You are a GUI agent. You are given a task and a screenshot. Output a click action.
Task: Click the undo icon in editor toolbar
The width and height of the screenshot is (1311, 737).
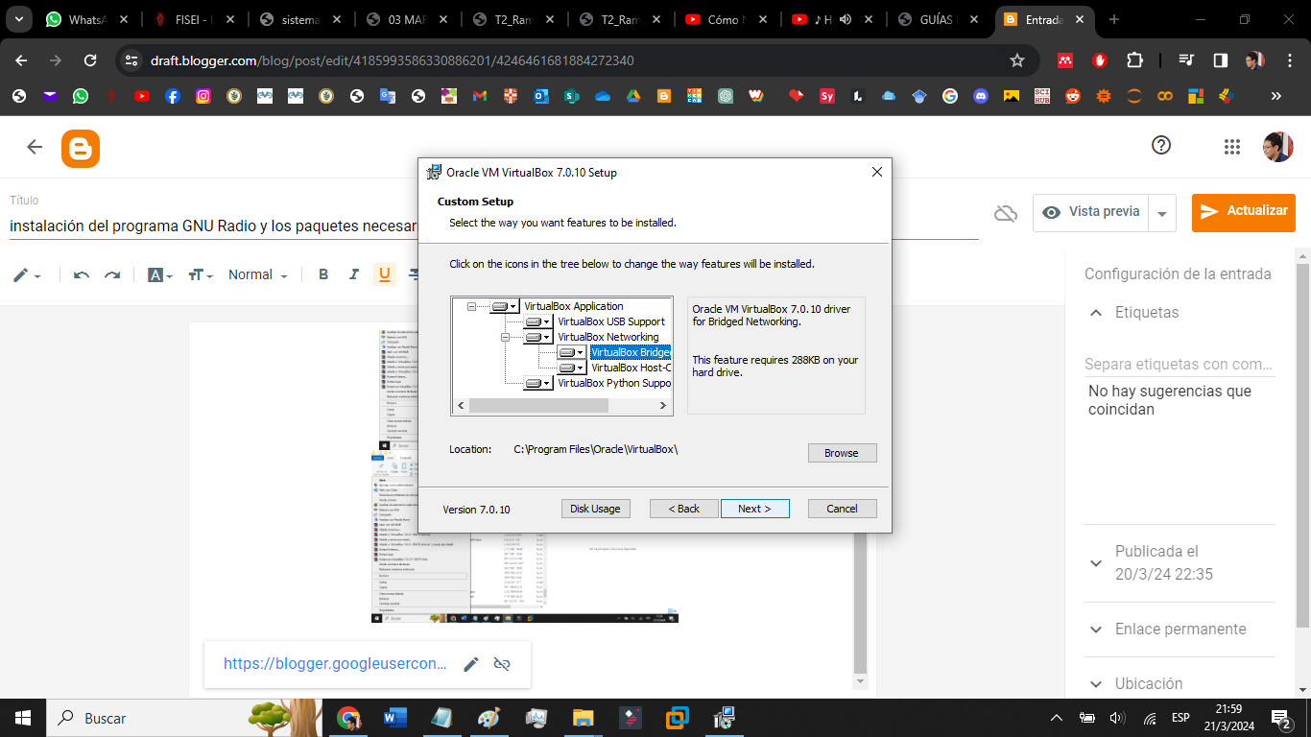pos(82,275)
